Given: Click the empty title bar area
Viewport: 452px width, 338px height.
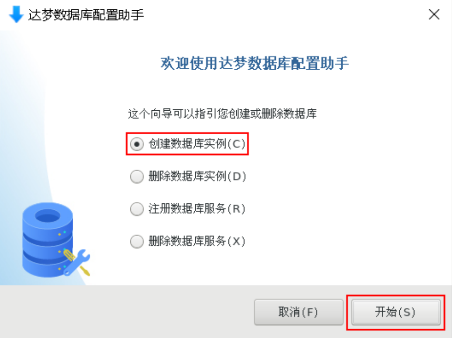Looking at the screenshot, I should [286, 15].
